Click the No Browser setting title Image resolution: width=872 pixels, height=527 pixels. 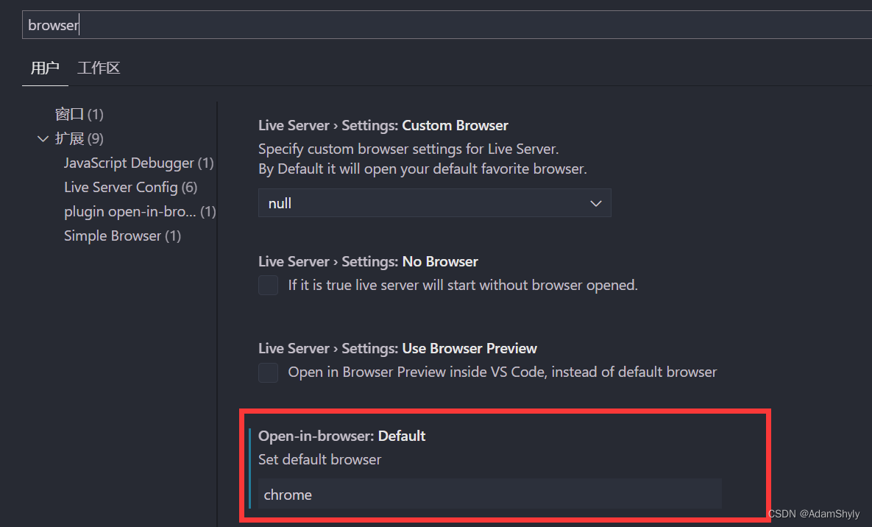pos(368,261)
